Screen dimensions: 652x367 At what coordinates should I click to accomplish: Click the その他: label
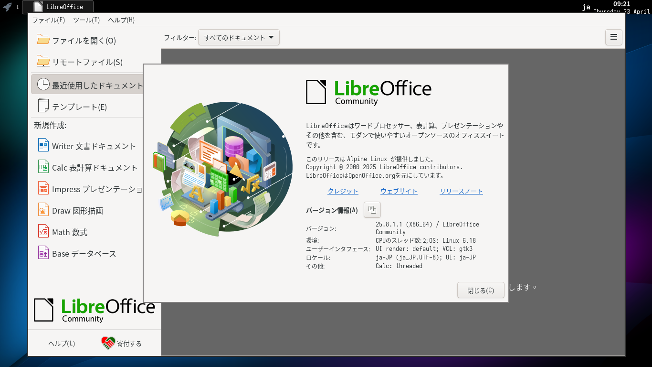coord(315,266)
